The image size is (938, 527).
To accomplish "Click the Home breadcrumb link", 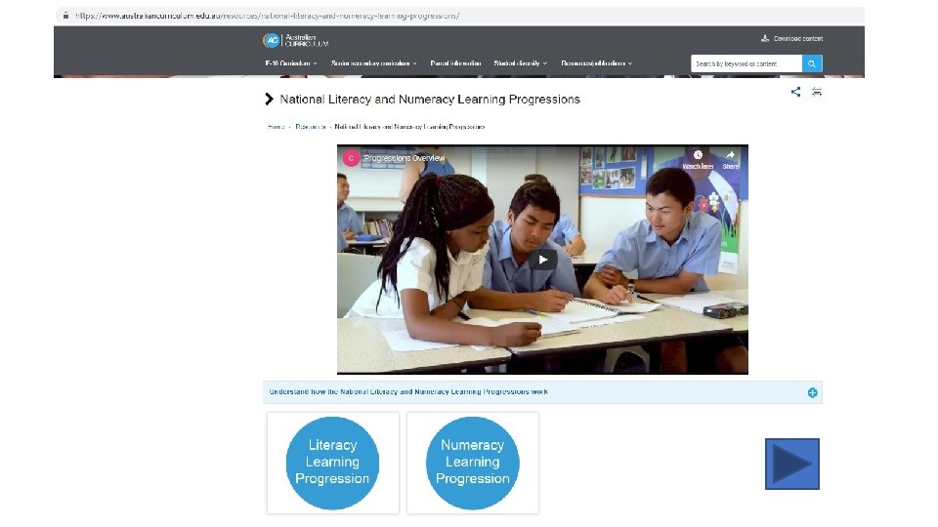I will [276, 127].
